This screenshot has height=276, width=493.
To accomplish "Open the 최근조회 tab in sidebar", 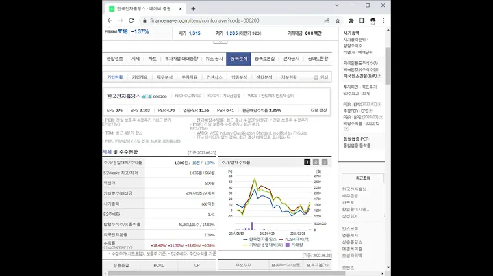I will click(x=363, y=178).
